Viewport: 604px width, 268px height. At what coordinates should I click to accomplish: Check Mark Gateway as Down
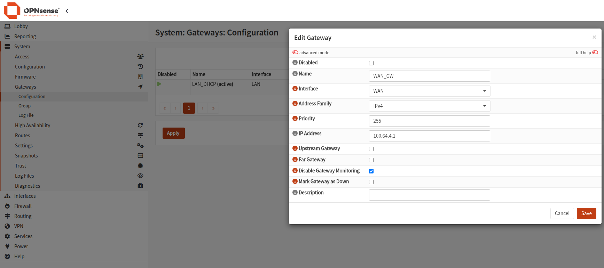[x=371, y=182]
